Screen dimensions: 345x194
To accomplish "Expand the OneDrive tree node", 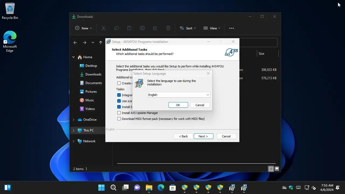I will [x=73, y=120].
